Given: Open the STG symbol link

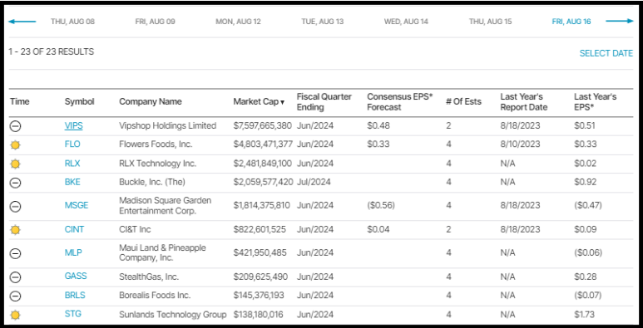Looking at the screenshot, I should click(73, 314).
